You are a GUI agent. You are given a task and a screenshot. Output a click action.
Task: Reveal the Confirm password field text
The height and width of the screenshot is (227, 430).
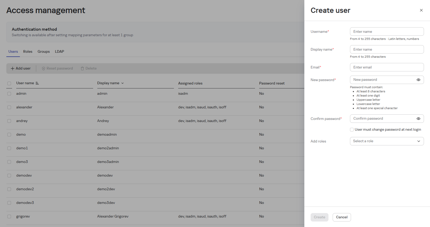coord(418,119)
